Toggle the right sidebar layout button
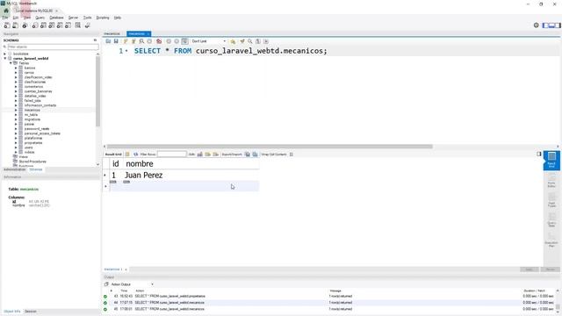The height and width of the screenshot is (316, 562). (558, 25)
